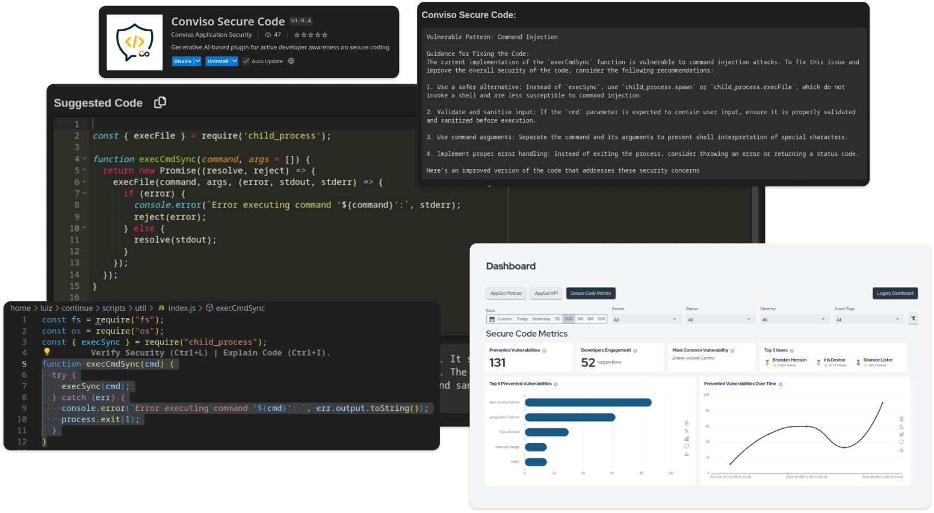
Task: Open the extension settings gear icon
Action: (x=291, y=61)
